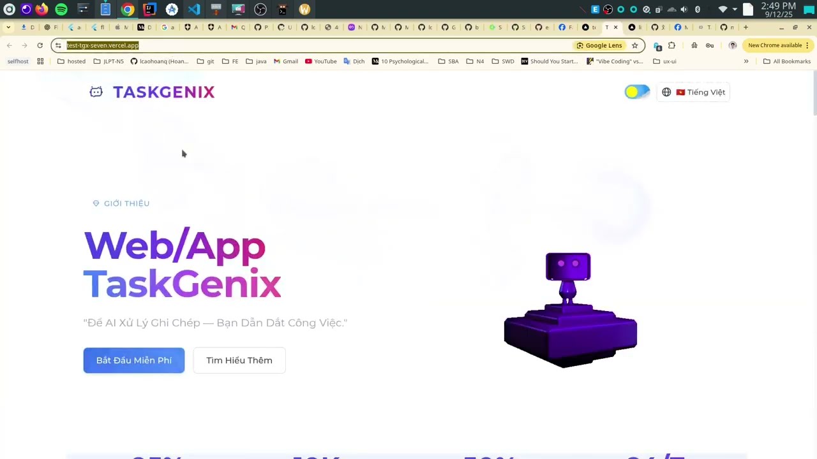Open the terminal app in taskbar
This screenshot has width=817, height=459.
(x=283, y=10)
